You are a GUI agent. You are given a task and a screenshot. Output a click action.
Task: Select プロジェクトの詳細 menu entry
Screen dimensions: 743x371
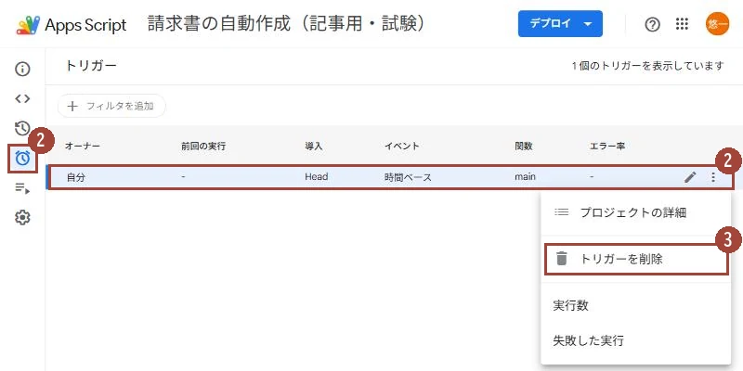tap(635, 212)
